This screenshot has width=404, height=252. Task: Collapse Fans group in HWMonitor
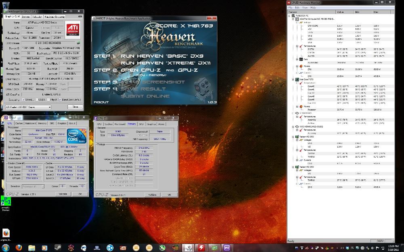click(297, 59)
